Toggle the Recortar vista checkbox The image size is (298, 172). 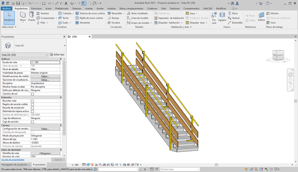point(32,101)
